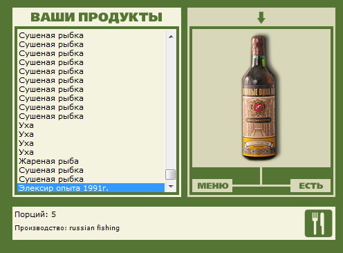Click the Производство: russian fishing text
The height and width of the screenshot is (253, 343).
pyautogui.click(x=67, y=228)
